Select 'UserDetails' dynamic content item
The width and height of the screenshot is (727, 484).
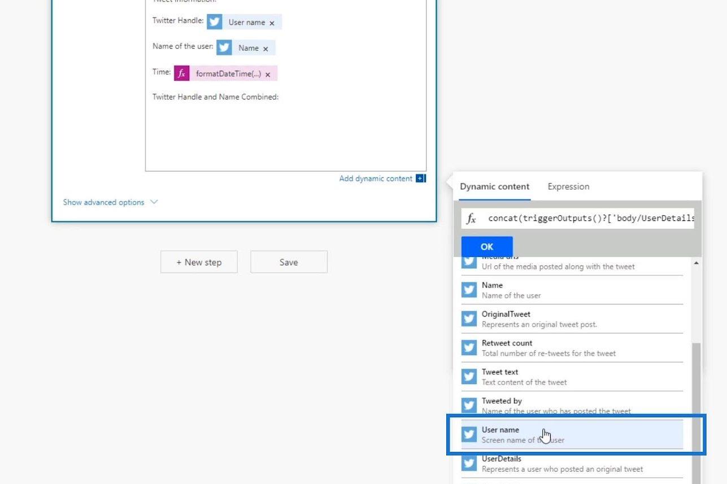click(572, 463)
